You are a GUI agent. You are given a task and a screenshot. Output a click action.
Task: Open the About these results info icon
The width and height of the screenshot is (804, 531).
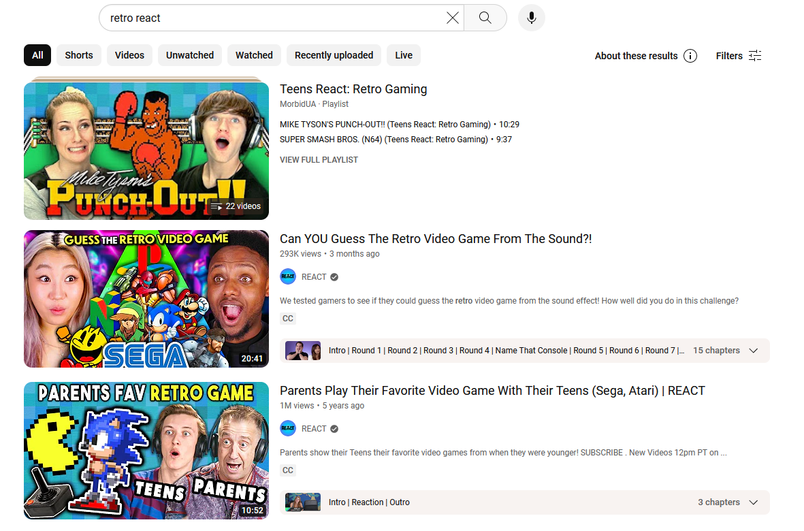pyautogui.click(x=690, y=56)
